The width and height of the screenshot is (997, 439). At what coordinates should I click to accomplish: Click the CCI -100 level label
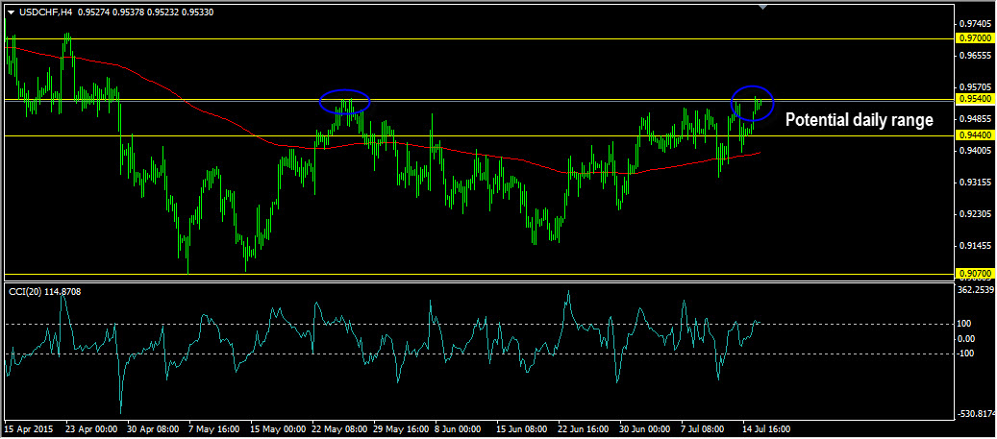click(x=967, y=353)
